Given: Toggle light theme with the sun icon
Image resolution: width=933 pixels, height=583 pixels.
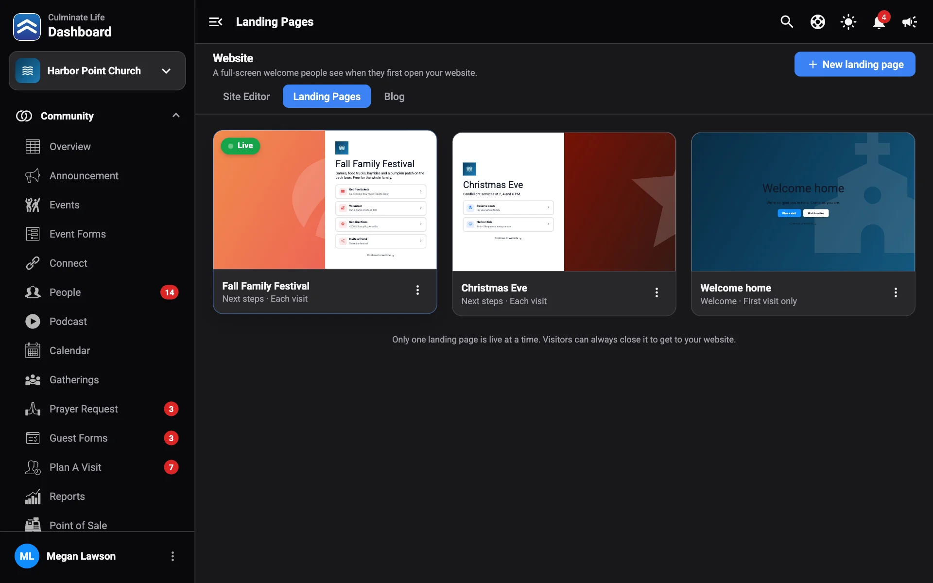Looking at the screenshot, I should click(x=848, y=22).
